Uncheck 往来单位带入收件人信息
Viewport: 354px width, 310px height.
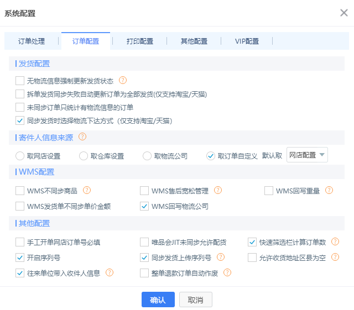(20, 273)
